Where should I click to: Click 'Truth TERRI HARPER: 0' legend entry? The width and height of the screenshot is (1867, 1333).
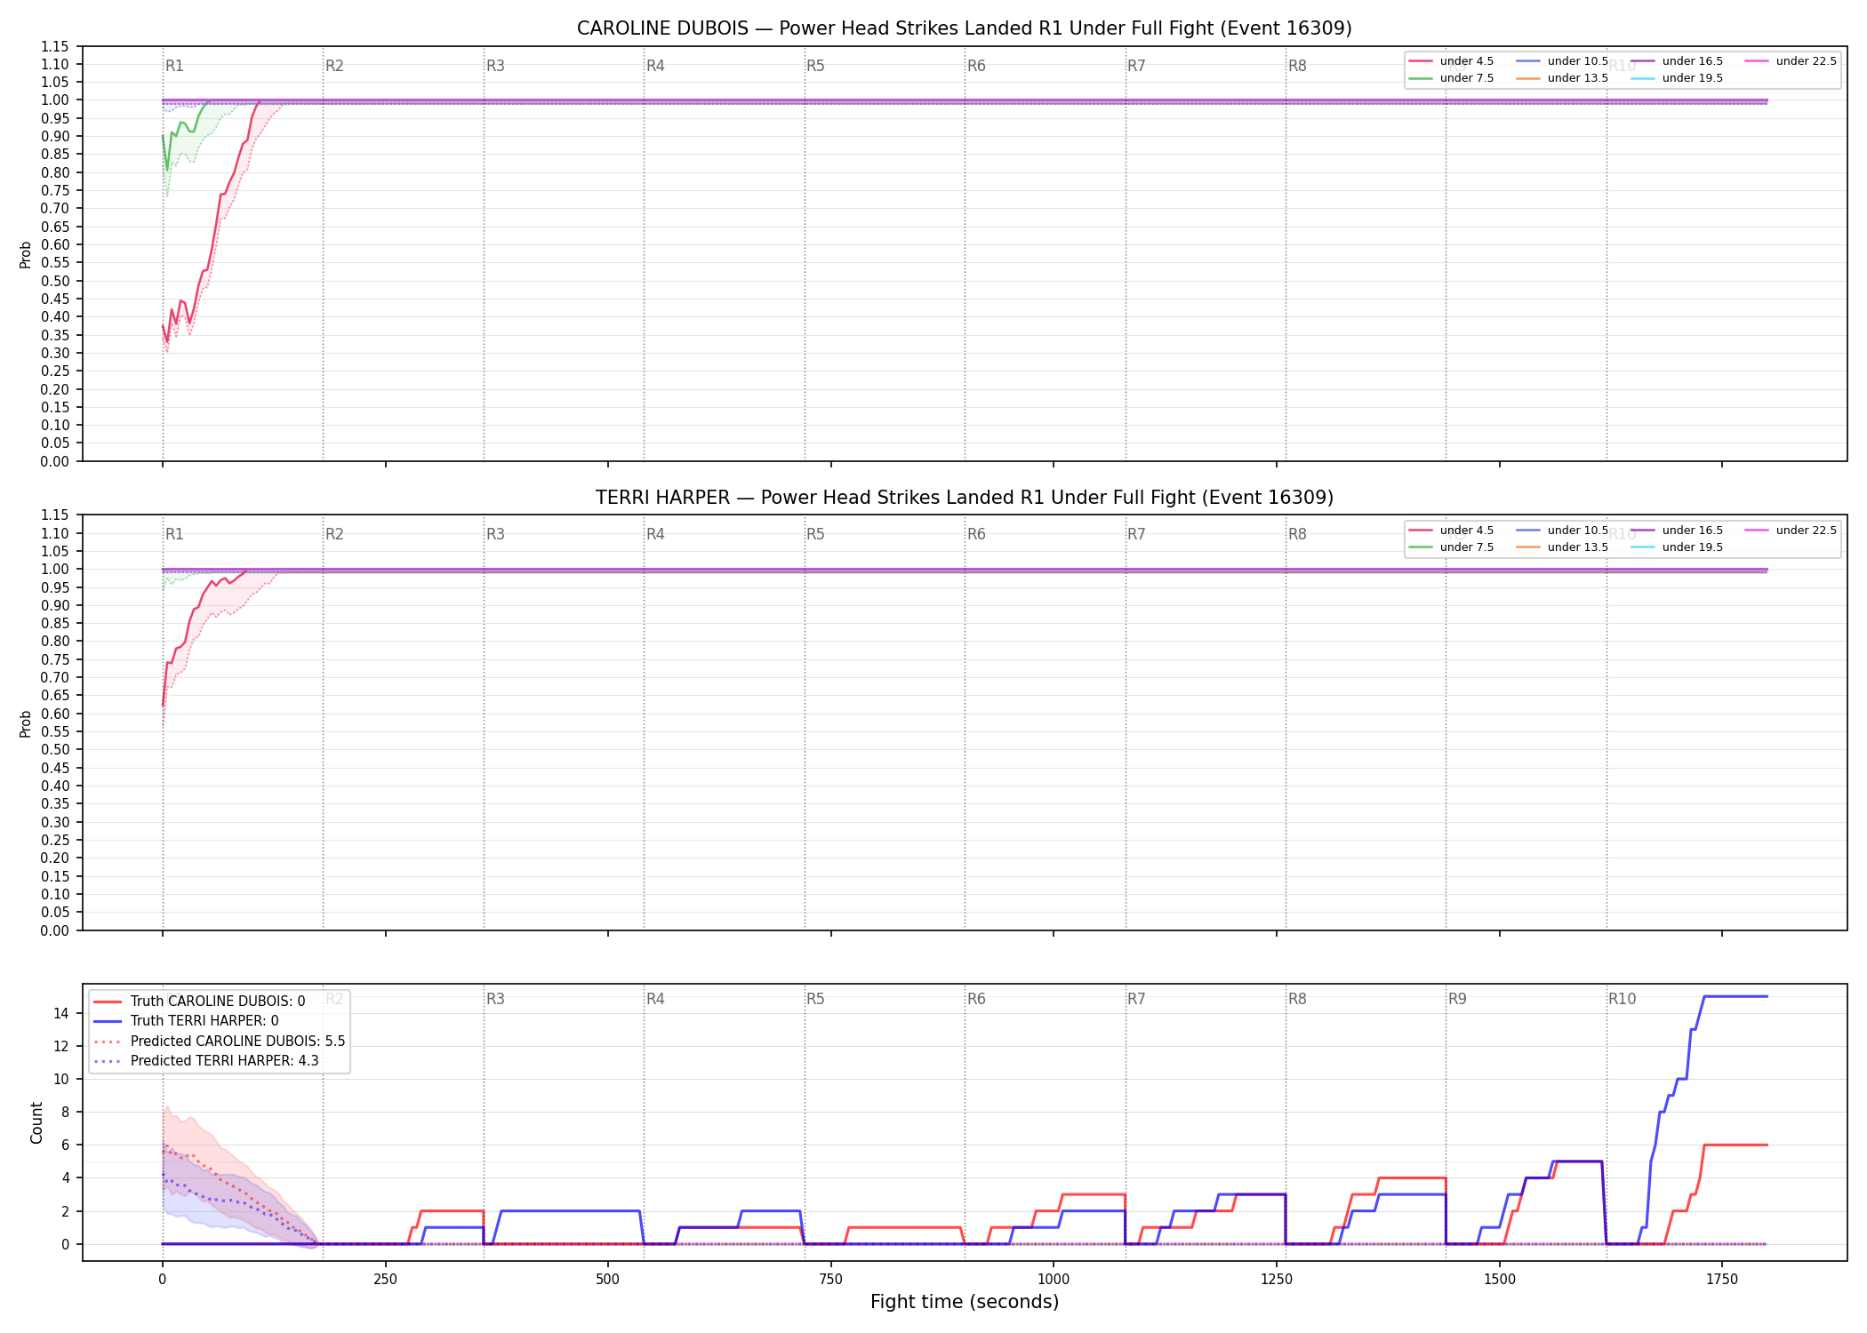point(186,1021)
